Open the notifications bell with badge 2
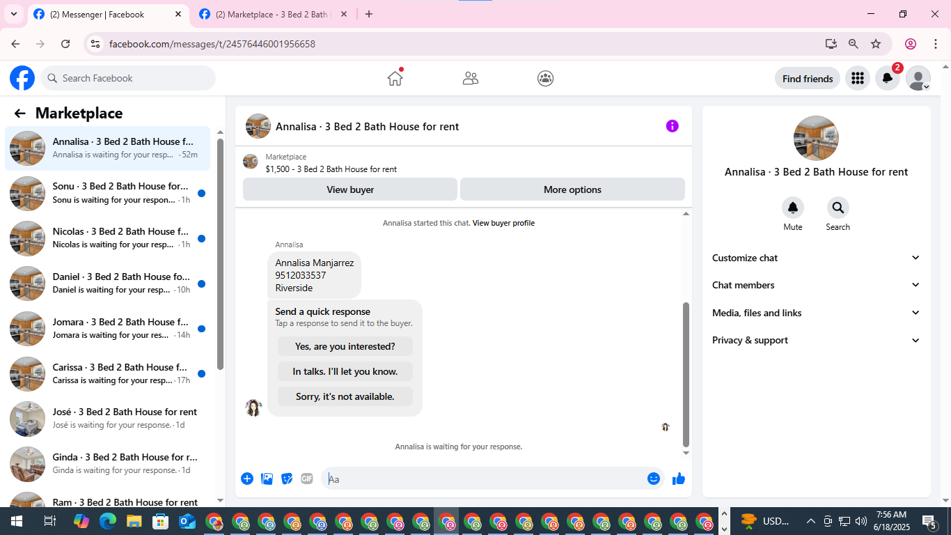951x535 pixels. [888, 78]
